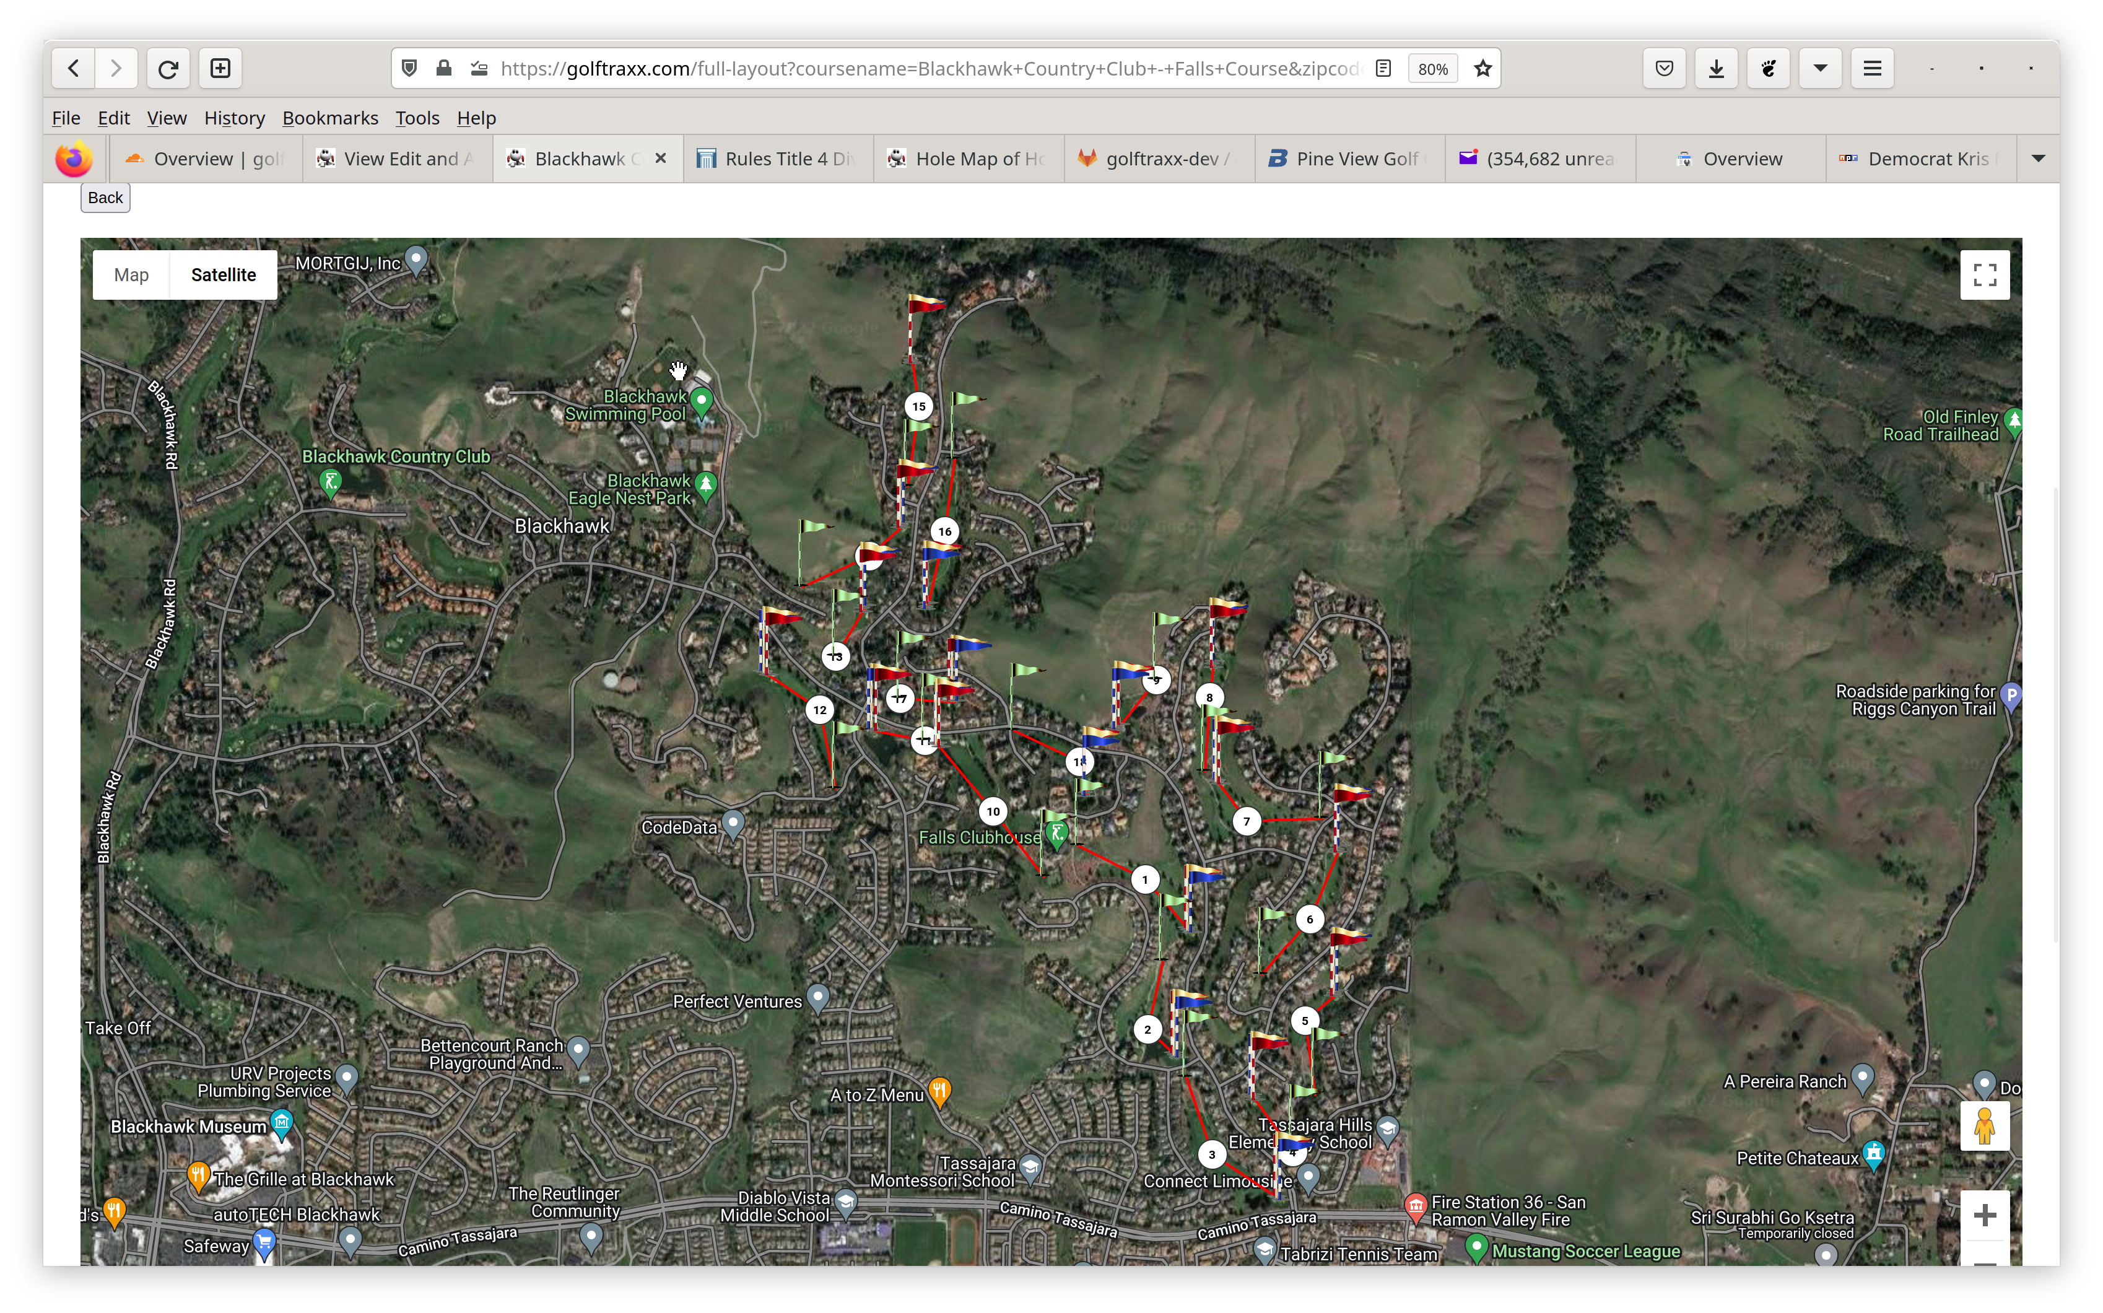Screen dimensions: 2103x1313
Task: Click the browser forward arrow button
Action: (115, 68)
